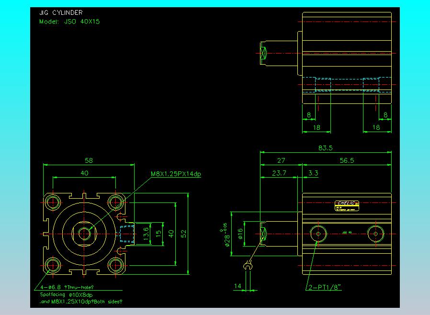Select the vertical "40" dimension beside 52

(171, 234)
